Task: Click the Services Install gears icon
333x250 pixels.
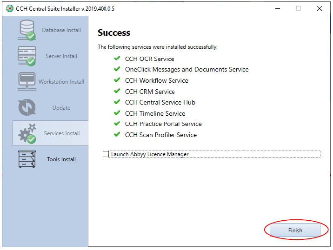Action: point(27,133)
